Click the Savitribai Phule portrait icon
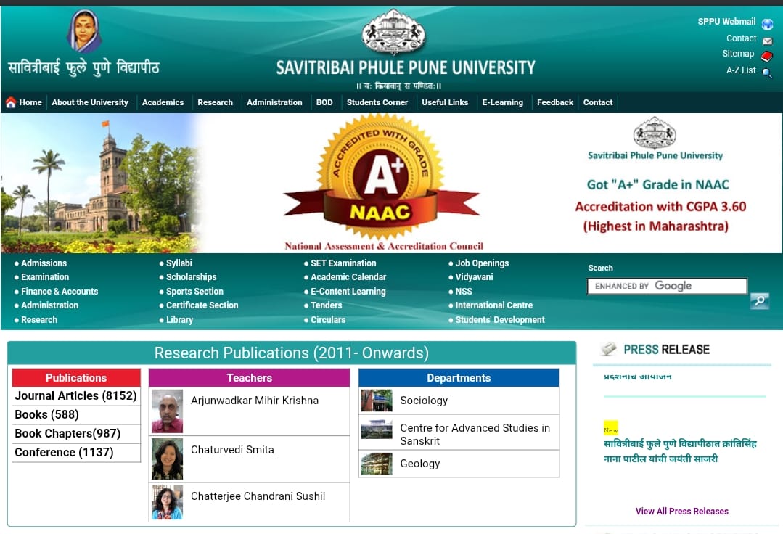 click(84, 31)
